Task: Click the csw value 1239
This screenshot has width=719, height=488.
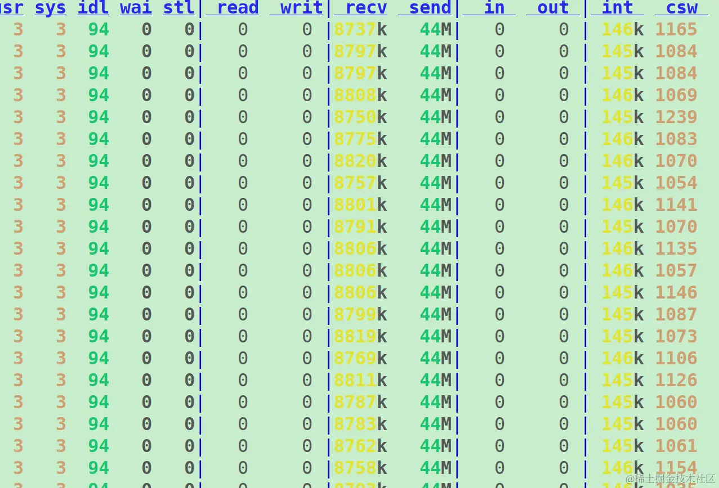Action: click(x=676, y=117)
